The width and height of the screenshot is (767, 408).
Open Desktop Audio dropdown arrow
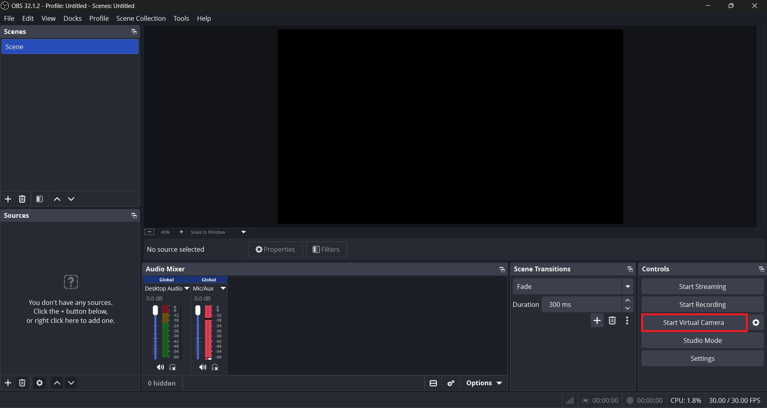187,289
